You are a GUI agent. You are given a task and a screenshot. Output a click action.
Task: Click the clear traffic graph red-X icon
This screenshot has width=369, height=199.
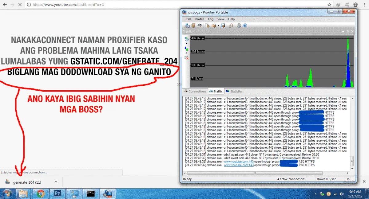(186, 57)
